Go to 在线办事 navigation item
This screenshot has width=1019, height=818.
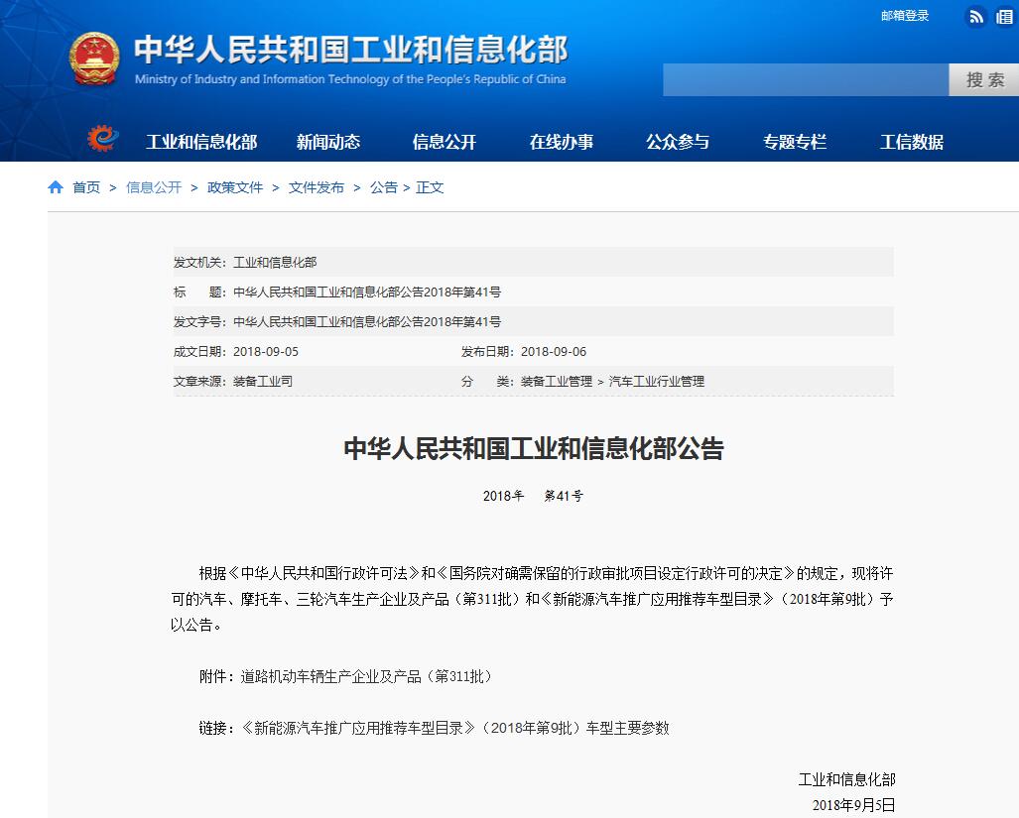pyautogui.click(x=562, y=142)
